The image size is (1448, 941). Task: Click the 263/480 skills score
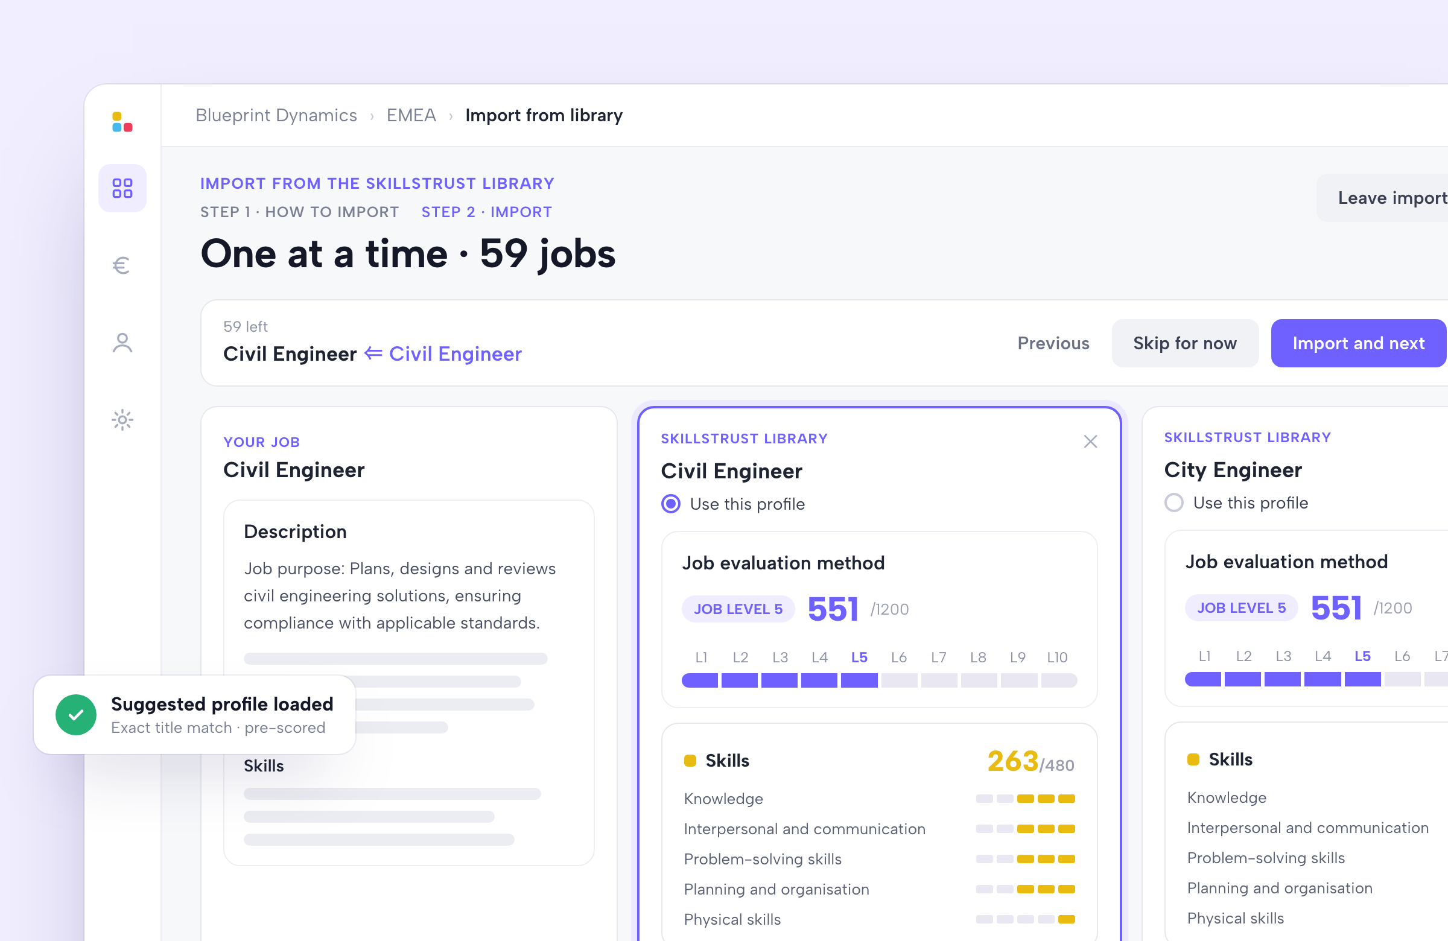[1030, 761]
